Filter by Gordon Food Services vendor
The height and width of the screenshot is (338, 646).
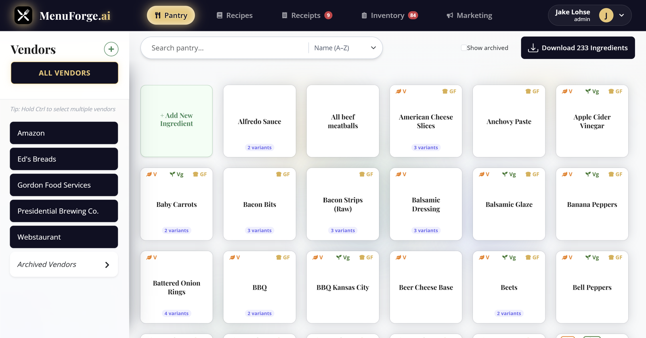coord(64,185)
